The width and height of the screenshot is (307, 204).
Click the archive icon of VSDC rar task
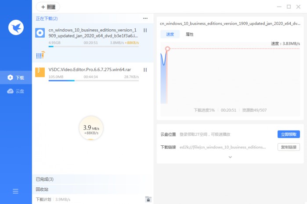(40, 72)
